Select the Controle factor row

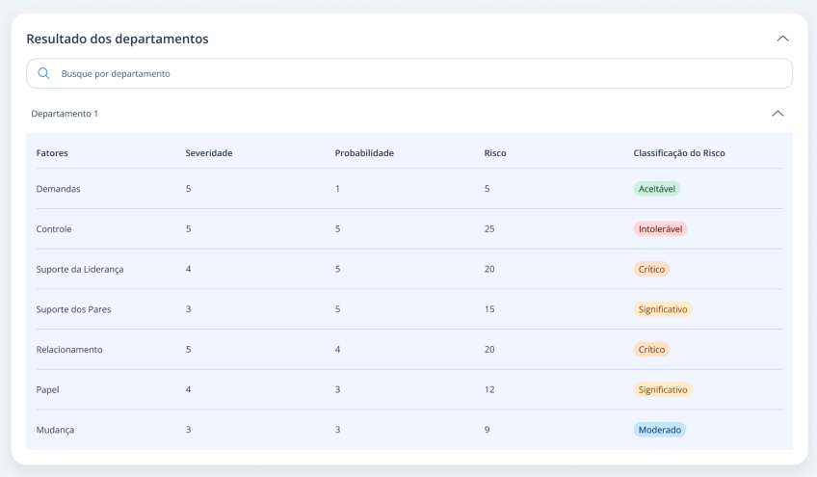[x=409, y=228]
